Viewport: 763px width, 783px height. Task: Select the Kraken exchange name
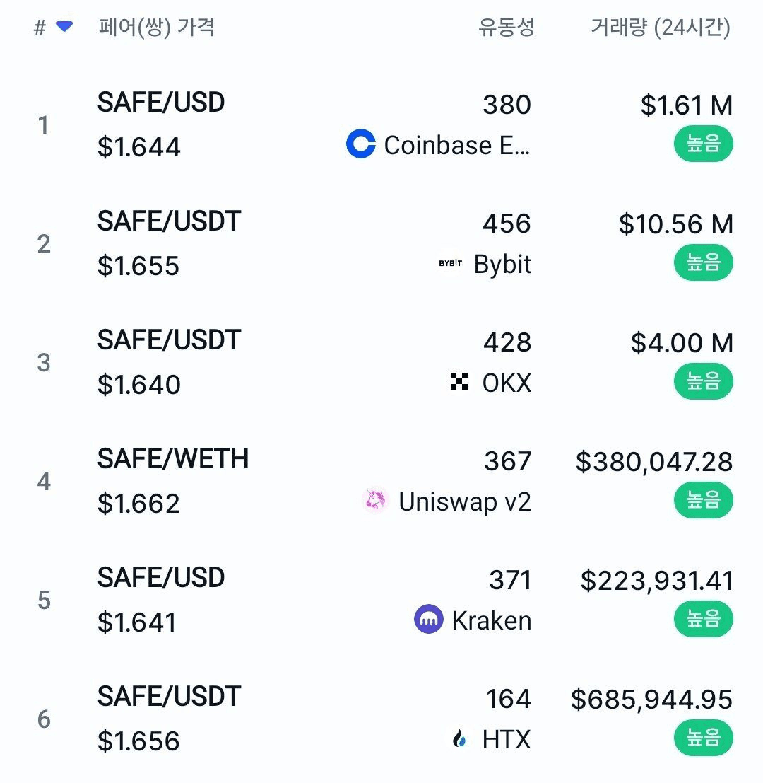tap(491, 620)
